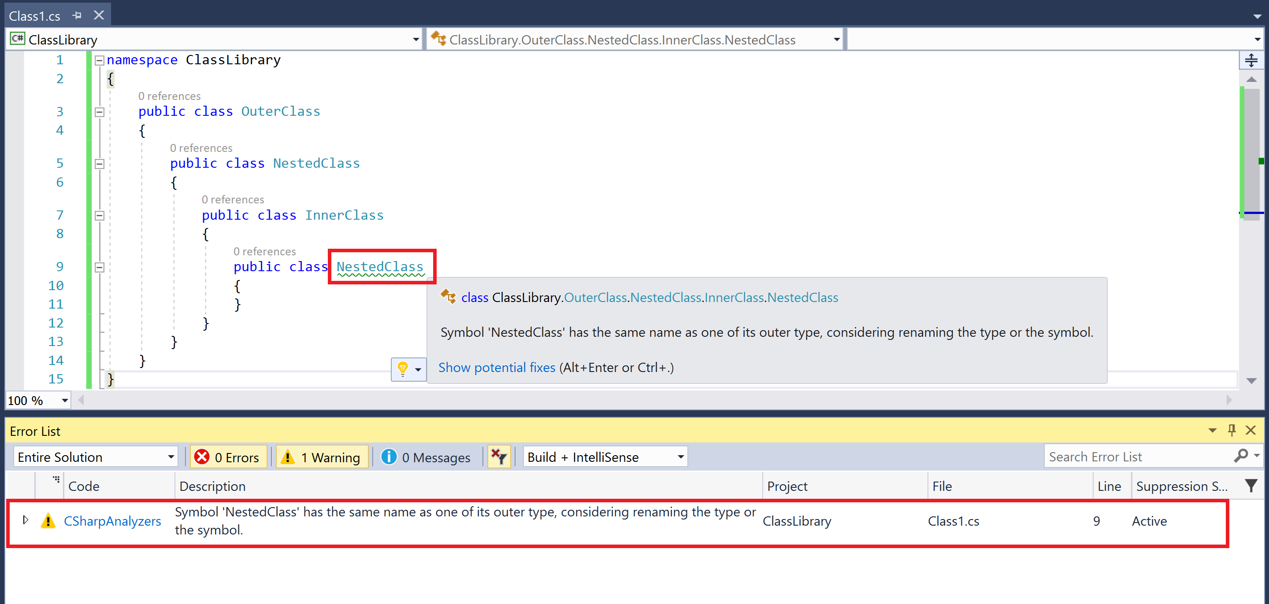Click the Search Error List magnifier icon
Viewport: 1269px width, 604px height.
click(1240, 457)
